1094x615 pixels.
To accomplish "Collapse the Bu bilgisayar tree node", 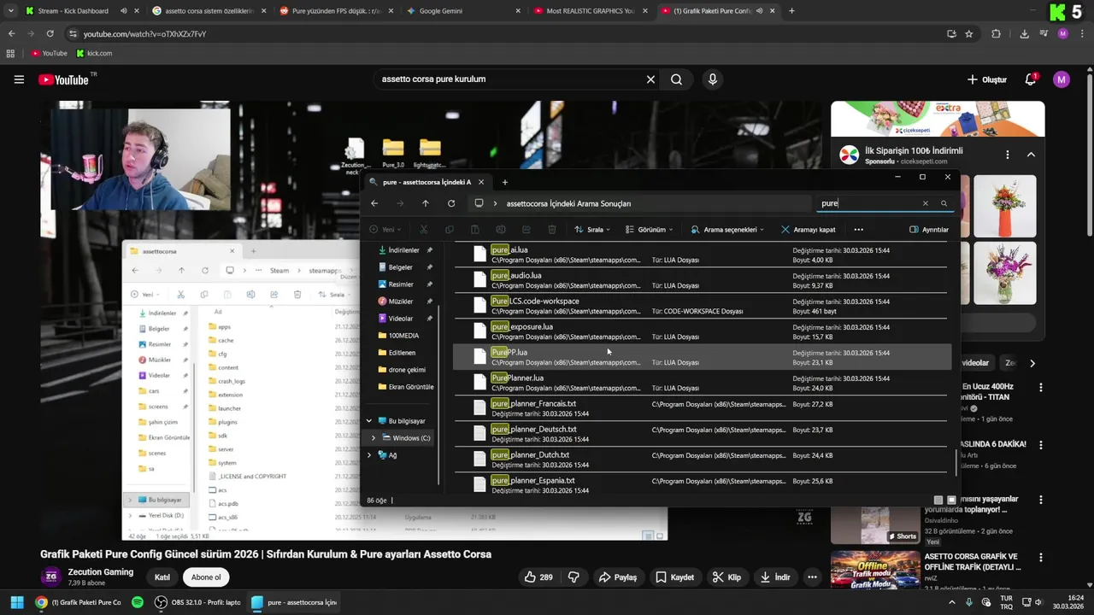I will pos(369,421).
